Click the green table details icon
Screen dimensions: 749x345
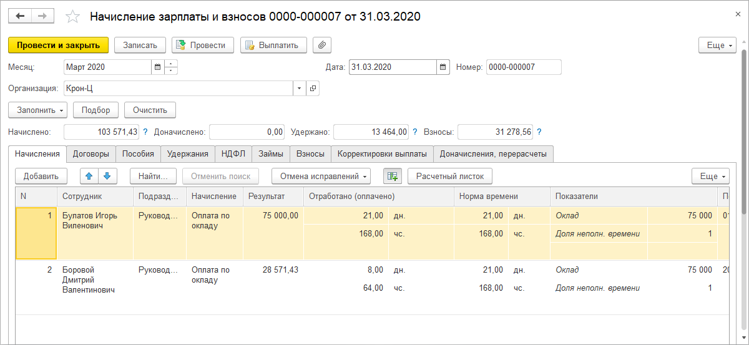392,176
